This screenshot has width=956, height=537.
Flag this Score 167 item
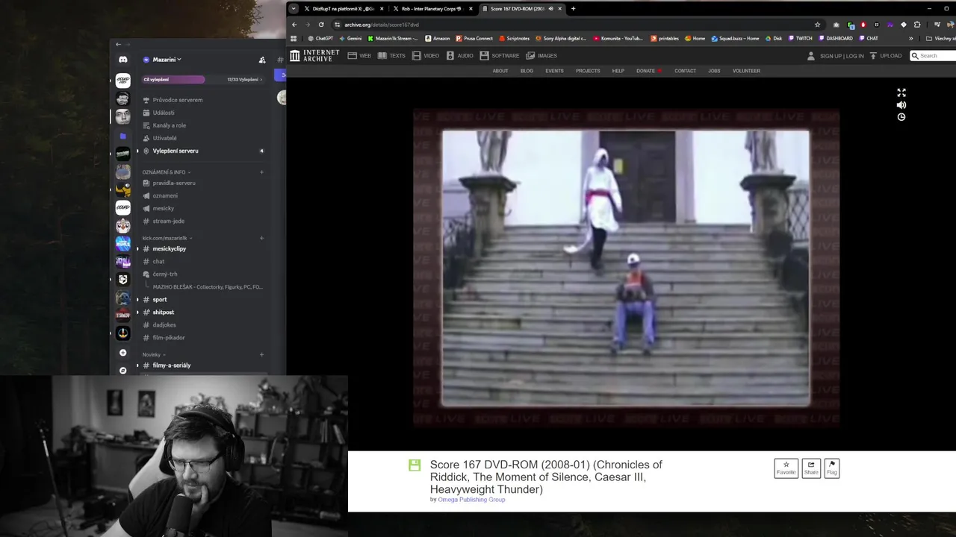click(x=832, y=468)
